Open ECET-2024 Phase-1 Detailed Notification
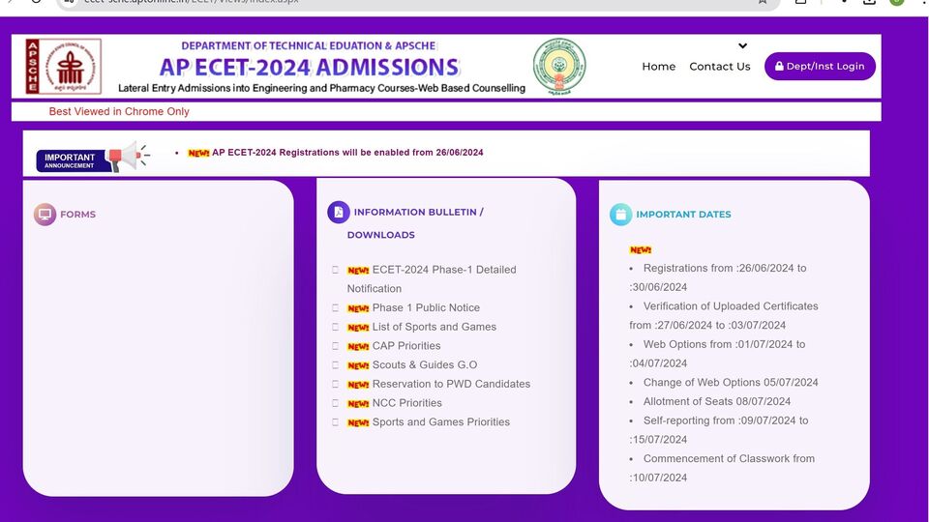The image size is (929, 522). (432, 278)
